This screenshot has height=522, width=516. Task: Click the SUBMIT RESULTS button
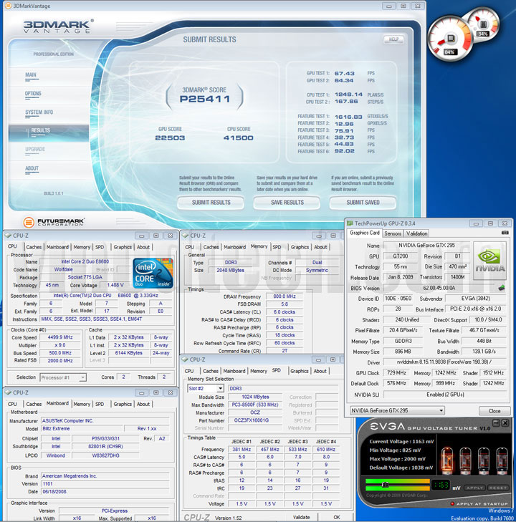[211, 203]
